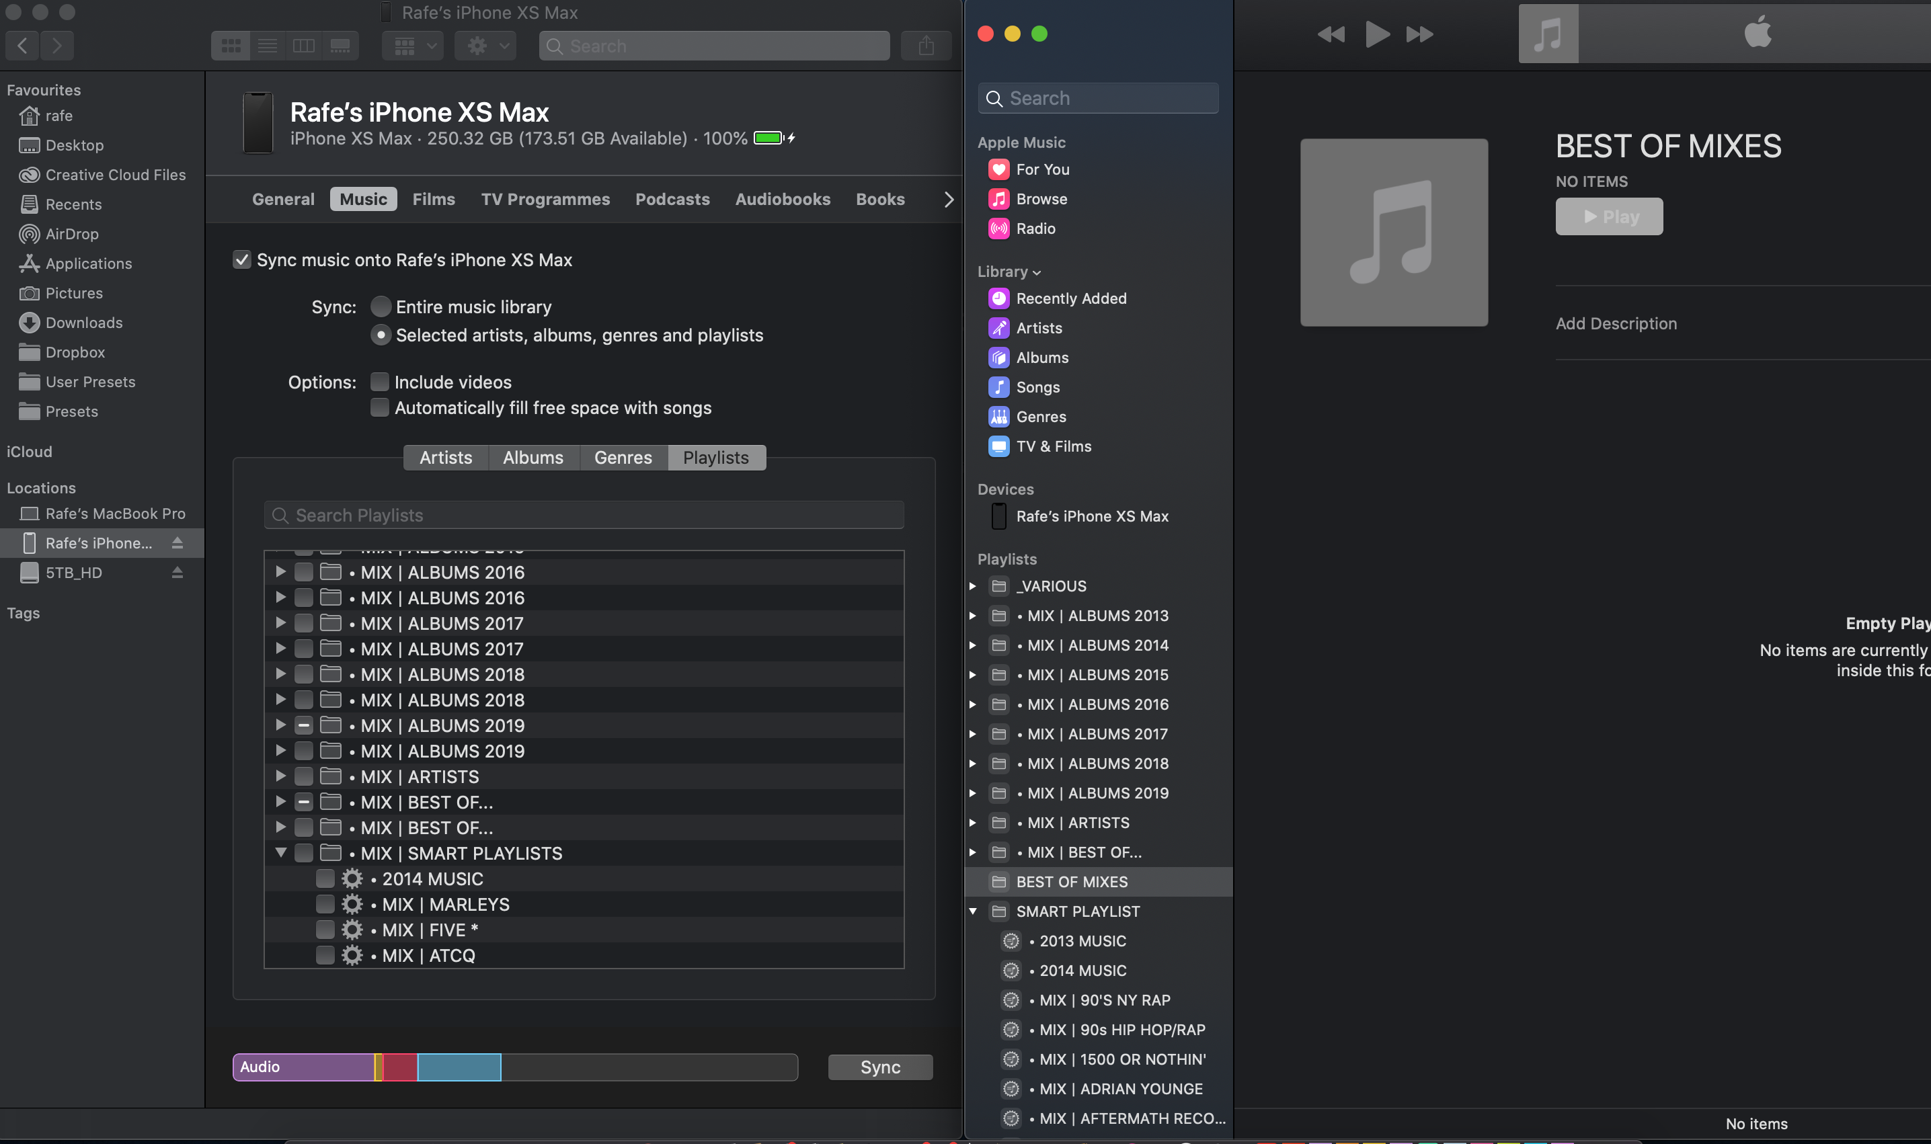The height and width of the screenshot is (1144, 1931).
Task: Click the rewind button in Music
Action: [x=1331, y=34]
